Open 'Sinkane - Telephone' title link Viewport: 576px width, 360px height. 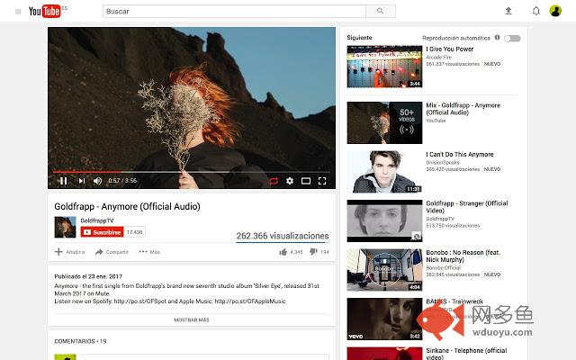pos(466,354)
